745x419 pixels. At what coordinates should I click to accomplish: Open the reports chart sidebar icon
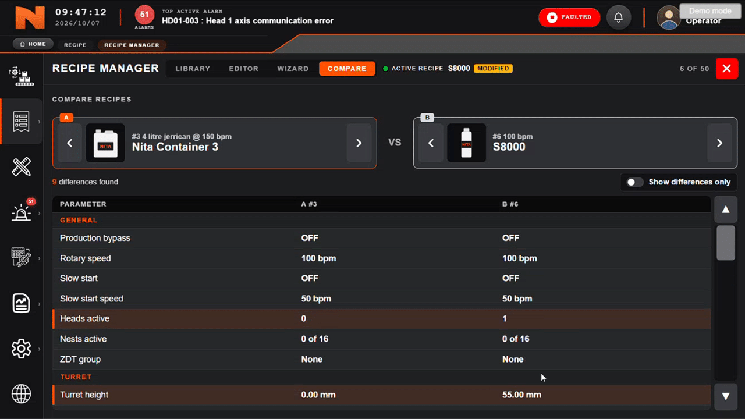(x=21, y=303)
